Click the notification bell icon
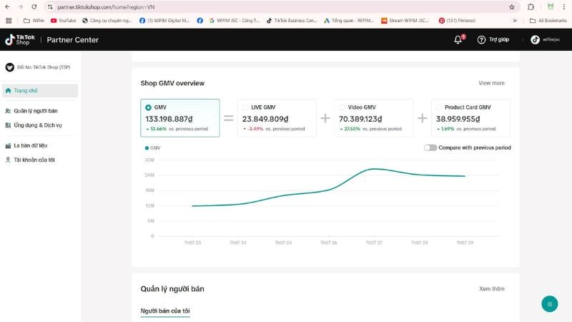The height and width of the screenshot is (322, 572). tap(458, 39)
